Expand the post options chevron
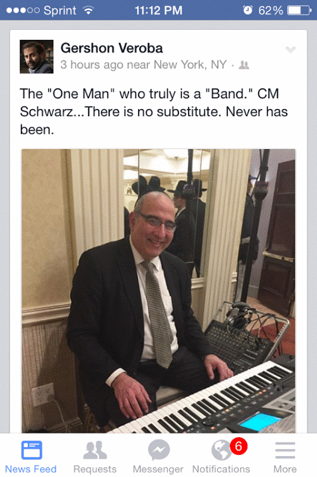The width and height of the screenshot is (317, 477). 290,49
